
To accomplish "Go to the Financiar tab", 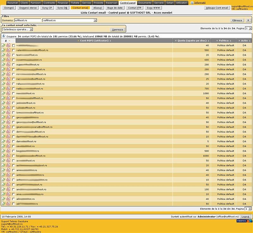I will click(x=63, y=3).
